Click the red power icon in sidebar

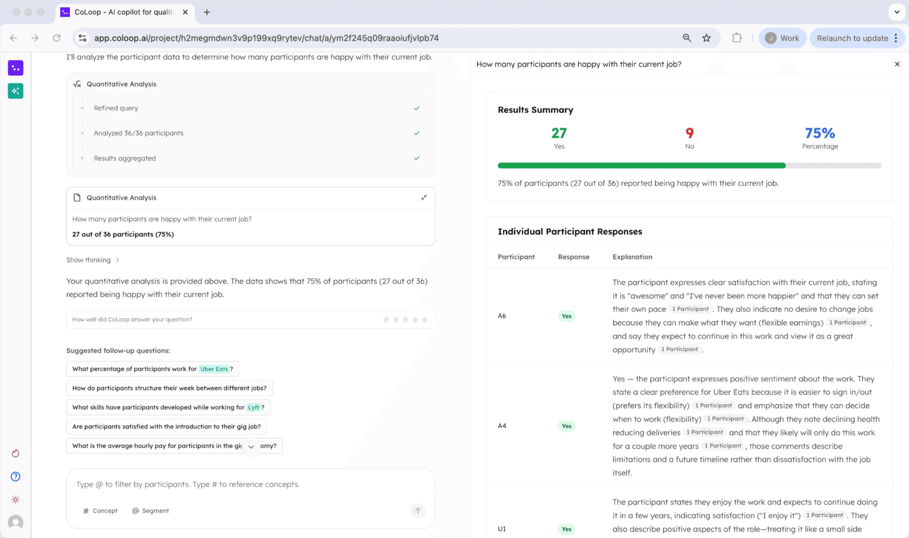(16, 453)
